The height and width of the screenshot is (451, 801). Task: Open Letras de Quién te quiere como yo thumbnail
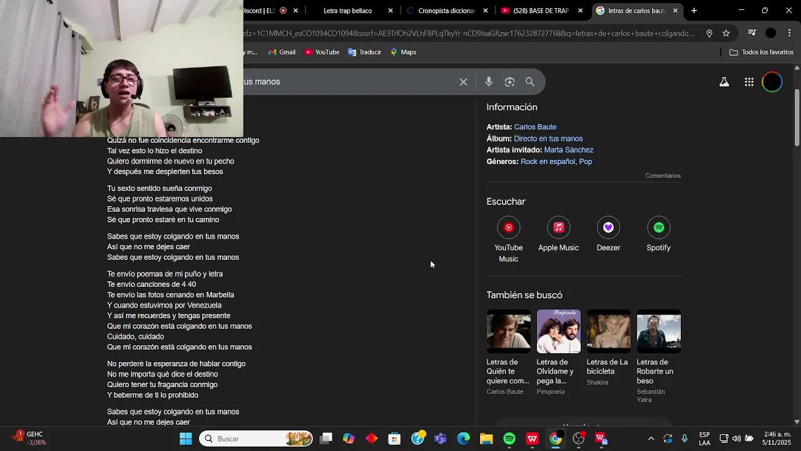508,331
